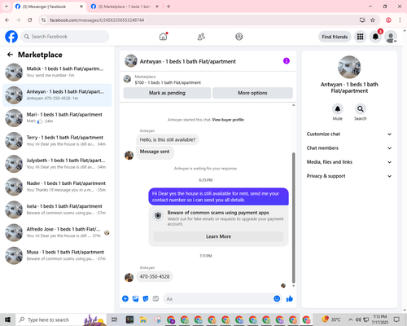
Task: Expand Media, files and links section
Action: (349, 162)
